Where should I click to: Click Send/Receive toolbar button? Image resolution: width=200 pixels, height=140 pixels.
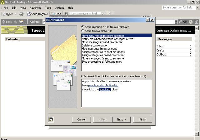tap(37, 14)
